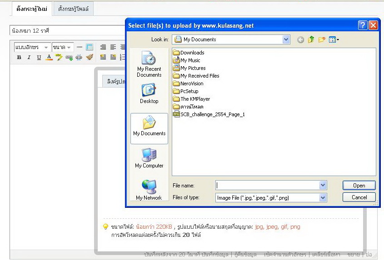Click the float image right icon
Screen dimensions: 384x260
pos(113,57)
